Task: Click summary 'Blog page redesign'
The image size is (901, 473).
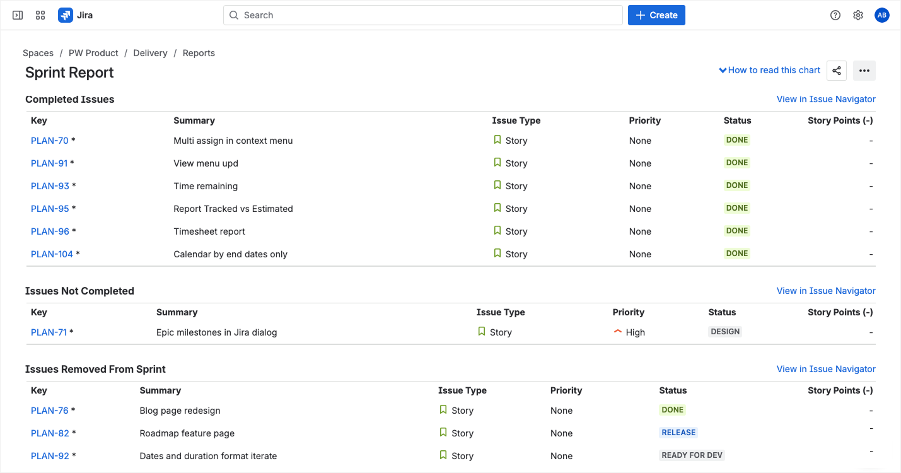Action: tap(180, 411)
